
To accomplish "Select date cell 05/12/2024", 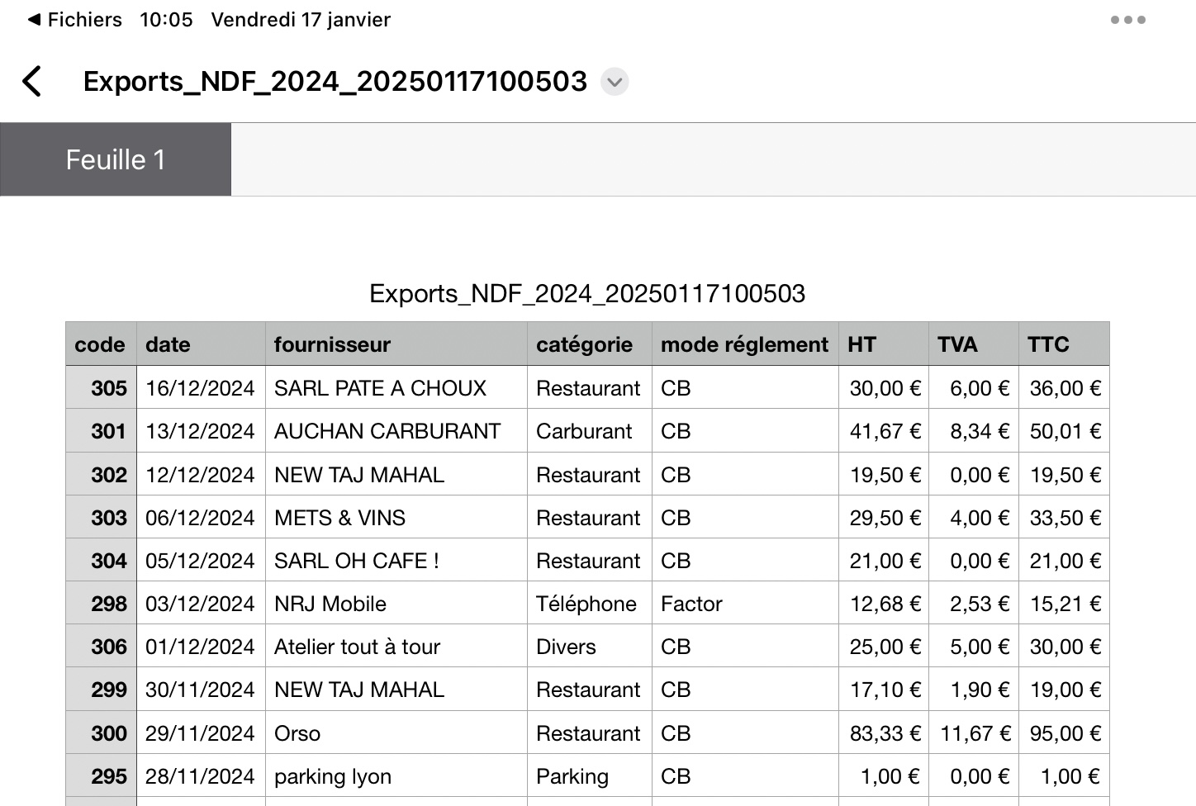I will click(x=202, y=561).
